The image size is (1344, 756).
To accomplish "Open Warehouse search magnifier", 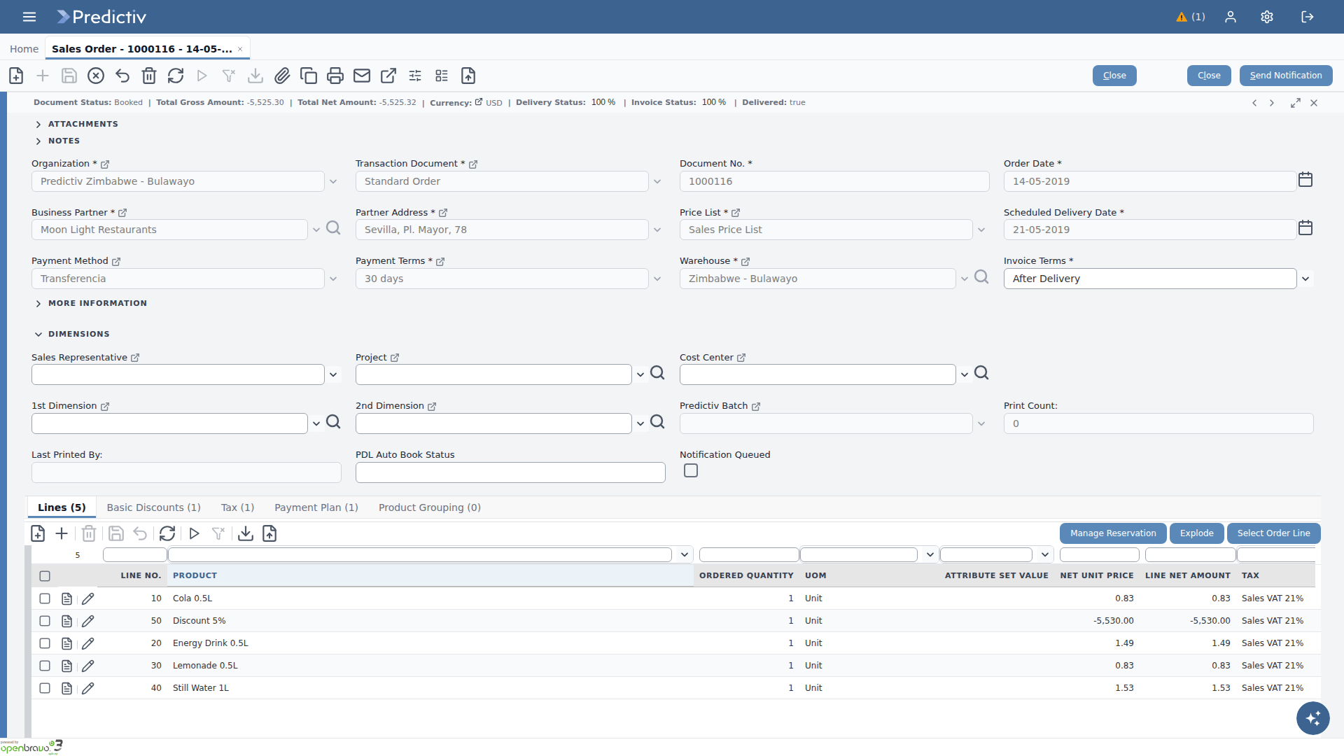I will click(x=981, y=277).
